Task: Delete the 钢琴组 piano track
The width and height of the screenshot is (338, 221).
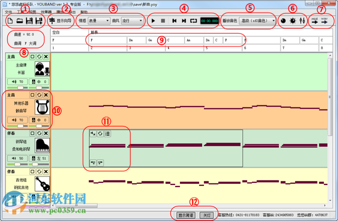Action: click(x=46, y=133)
